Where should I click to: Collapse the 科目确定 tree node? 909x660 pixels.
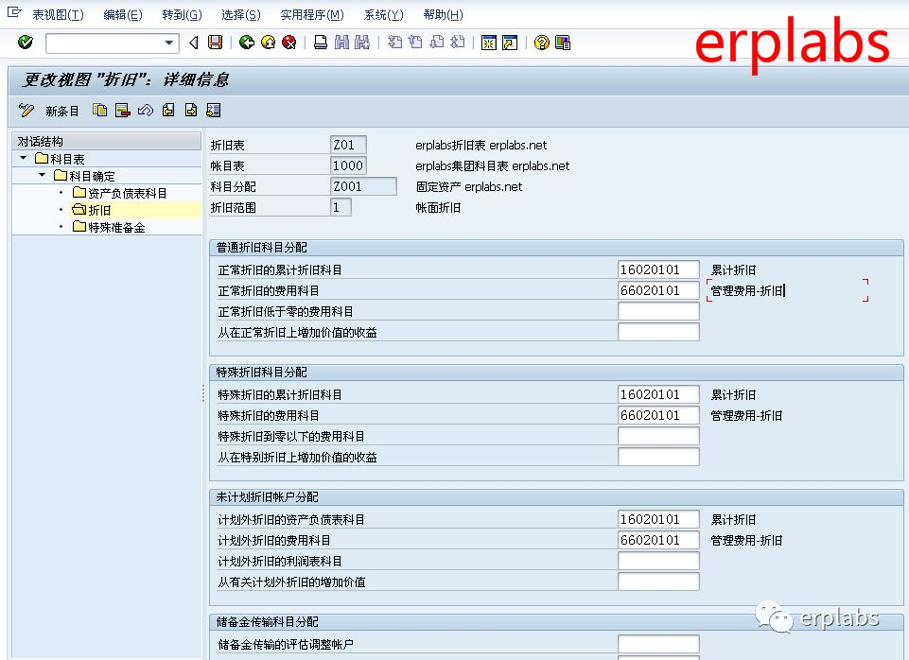pyautogui.click(x=43, y=174)
